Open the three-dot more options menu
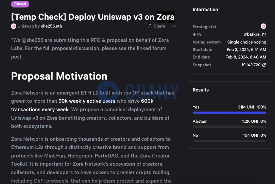 click(174, 26)
